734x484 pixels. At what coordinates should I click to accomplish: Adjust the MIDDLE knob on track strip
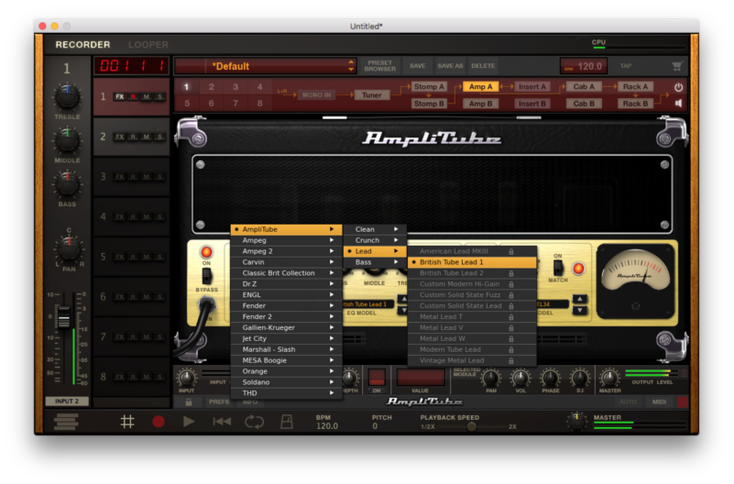click(68, 140)
